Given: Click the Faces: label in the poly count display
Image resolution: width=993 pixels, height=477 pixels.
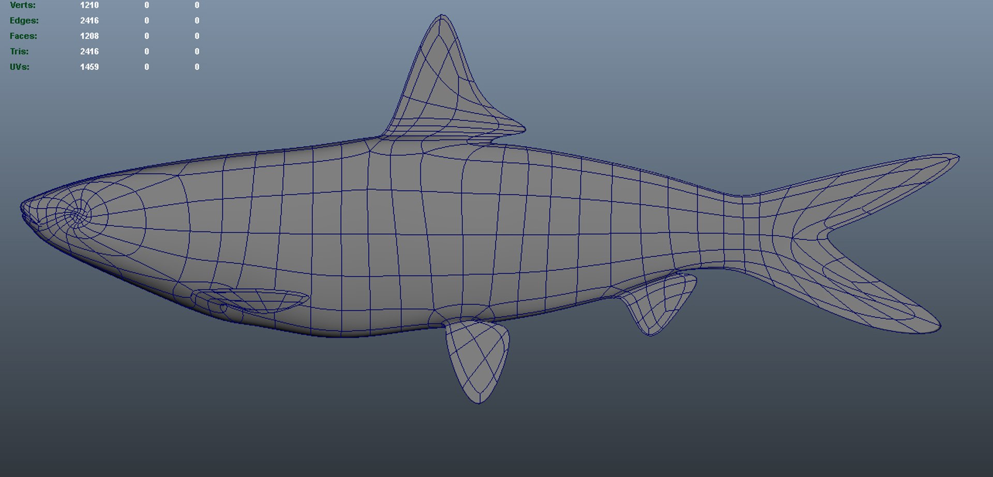Looking at the screenshot, I should [23, 36].
